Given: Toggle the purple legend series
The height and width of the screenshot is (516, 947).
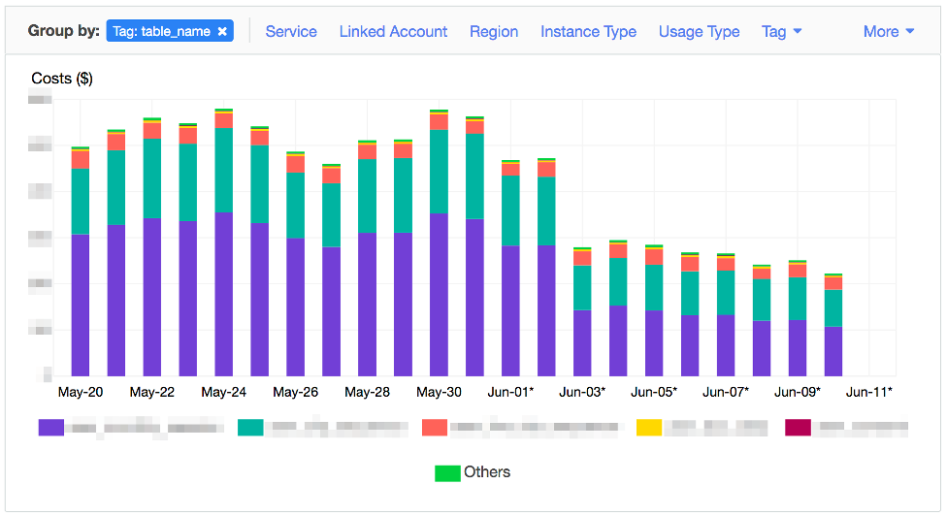Looking at the screenshot, I should coord(51,427).
